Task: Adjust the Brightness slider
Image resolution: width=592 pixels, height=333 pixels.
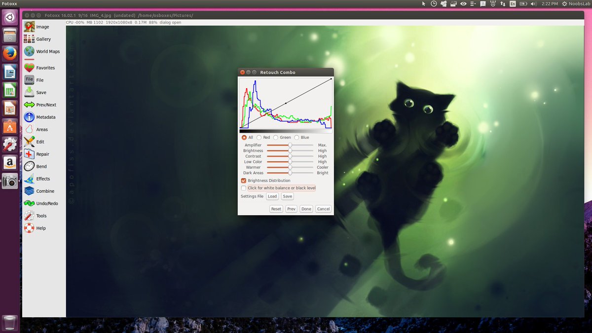Action: click(290, 150)
